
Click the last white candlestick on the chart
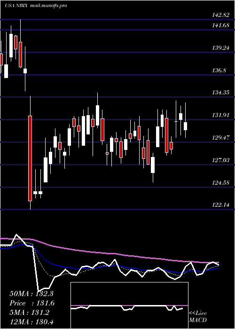[186, 126]
